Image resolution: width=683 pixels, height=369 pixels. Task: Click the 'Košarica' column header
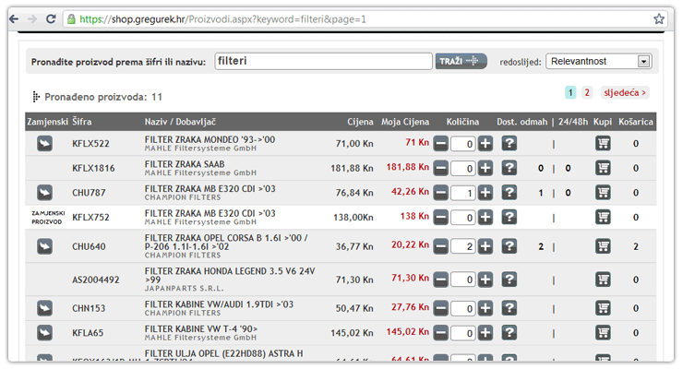pyautogui.click(x=636, y=122)
